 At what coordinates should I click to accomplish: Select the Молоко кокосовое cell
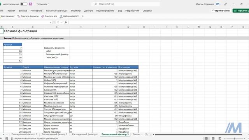tap(56, 103)
